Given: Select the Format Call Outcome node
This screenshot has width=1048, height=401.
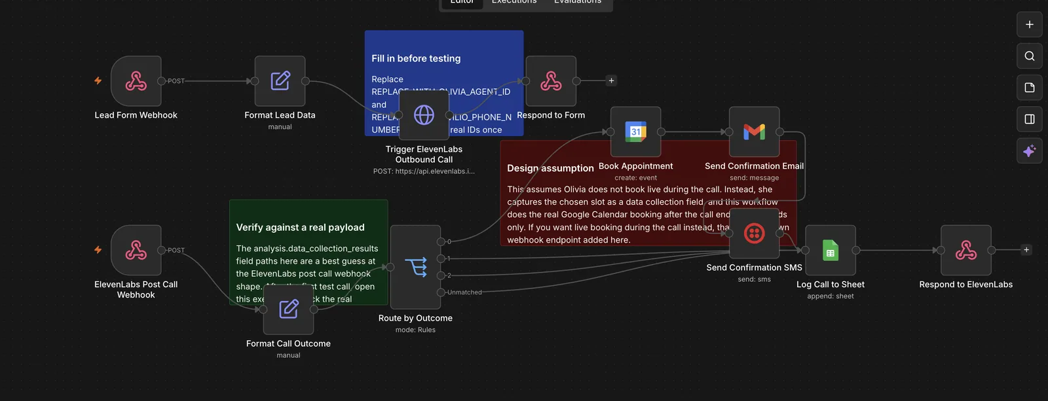Looking at the screenshot, I should tap(288, 309).
